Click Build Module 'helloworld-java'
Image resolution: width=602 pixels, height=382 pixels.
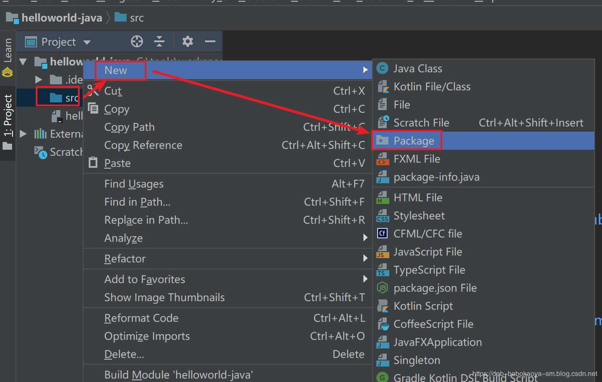(x=227, y=374)
